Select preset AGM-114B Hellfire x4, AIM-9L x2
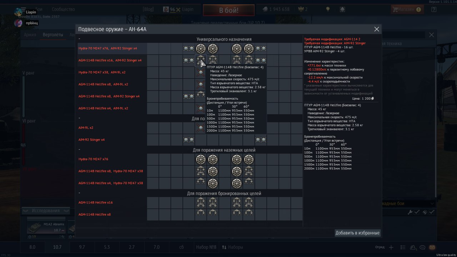This screenshot has width=457, height=257. point(103,108)
